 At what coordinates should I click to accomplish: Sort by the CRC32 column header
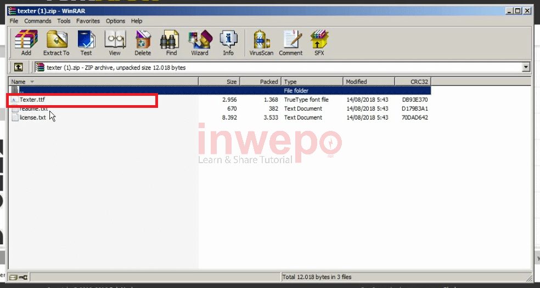[413, 82]
